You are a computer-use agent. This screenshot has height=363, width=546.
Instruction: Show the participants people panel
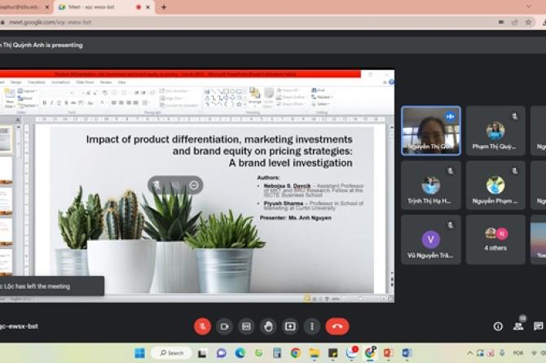(518, 326)
